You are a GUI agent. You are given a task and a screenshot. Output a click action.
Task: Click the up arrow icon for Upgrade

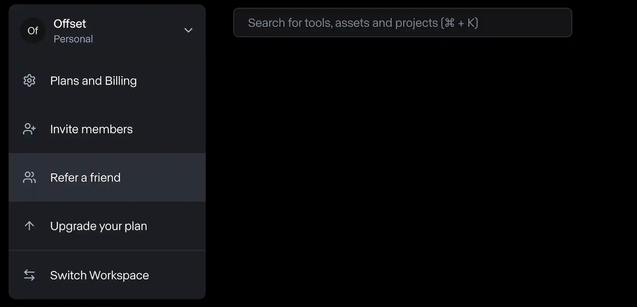[29, 226]
